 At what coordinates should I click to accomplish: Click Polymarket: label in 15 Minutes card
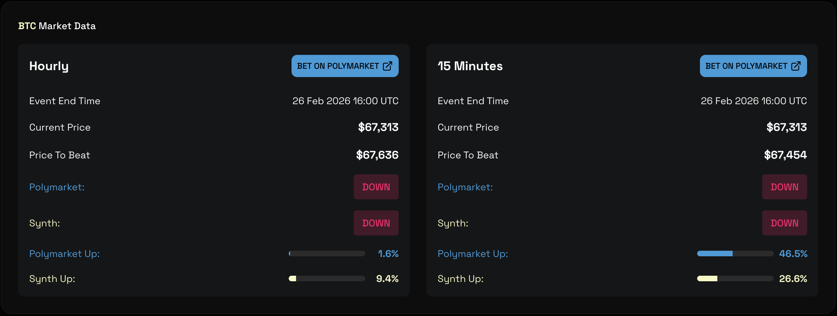coord(465,187)
